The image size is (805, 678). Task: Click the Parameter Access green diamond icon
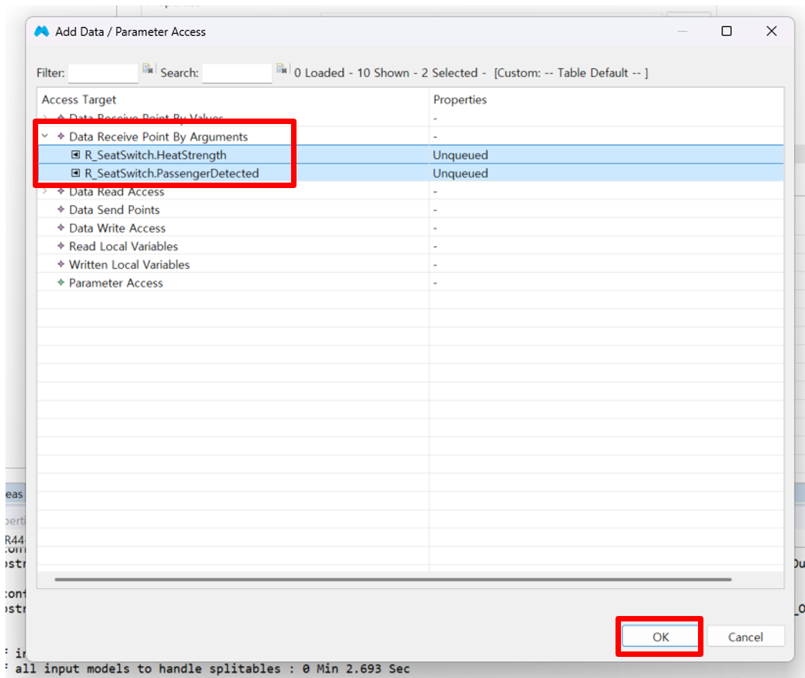(61, 283)
